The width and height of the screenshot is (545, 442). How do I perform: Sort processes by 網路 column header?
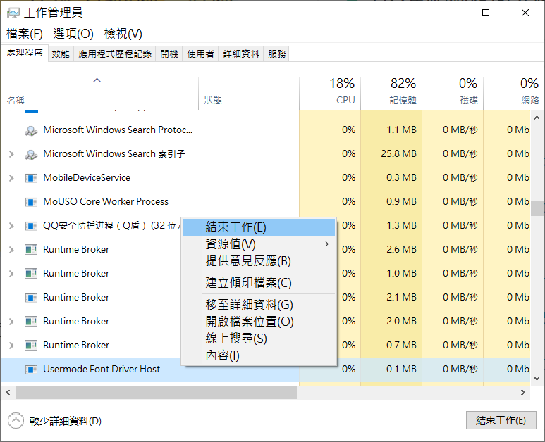[x=513, y=94]
